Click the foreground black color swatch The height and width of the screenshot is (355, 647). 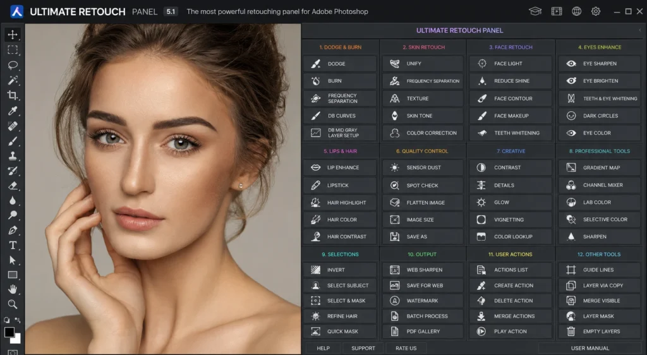click(x=9, y=332)
